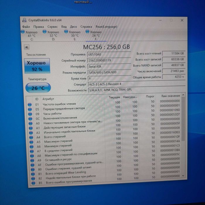Click the status icon for attribute 0C
Viewport: 205px width, 205px height.
coord(30,119)
